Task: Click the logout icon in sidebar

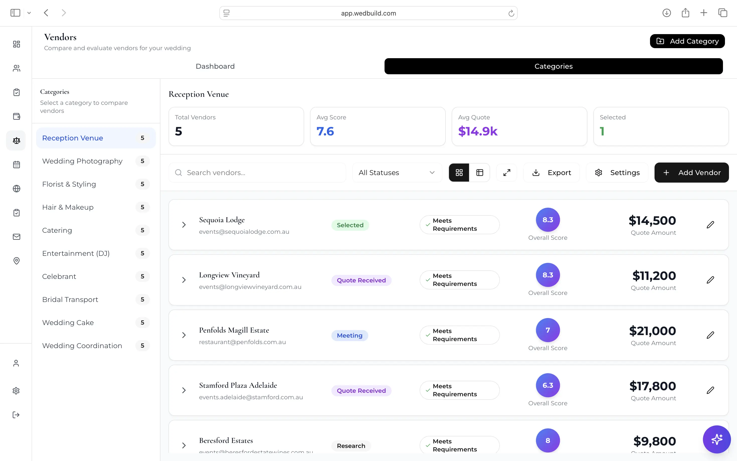Action: [x=16, y=415]
